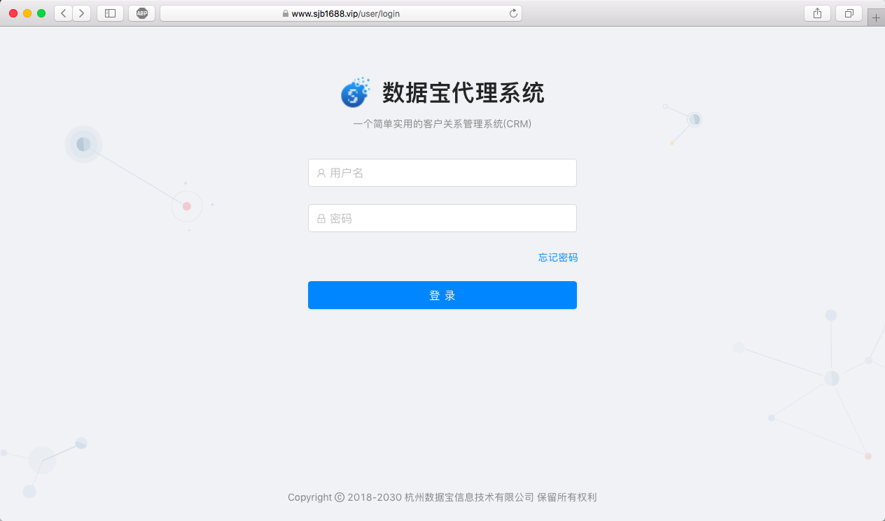Click the 数据宝 logo icon
The height and width of the screenshot is (521, 885).
coord(355,92)
